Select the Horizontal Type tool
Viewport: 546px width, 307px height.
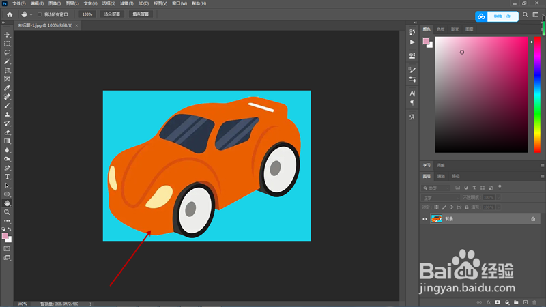pos(7,177)
